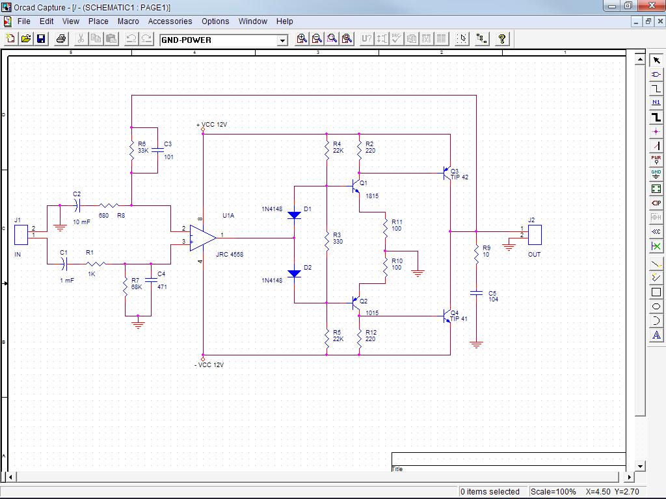
Task: Select the Place Ground GND tool
Action: [656, 174]
